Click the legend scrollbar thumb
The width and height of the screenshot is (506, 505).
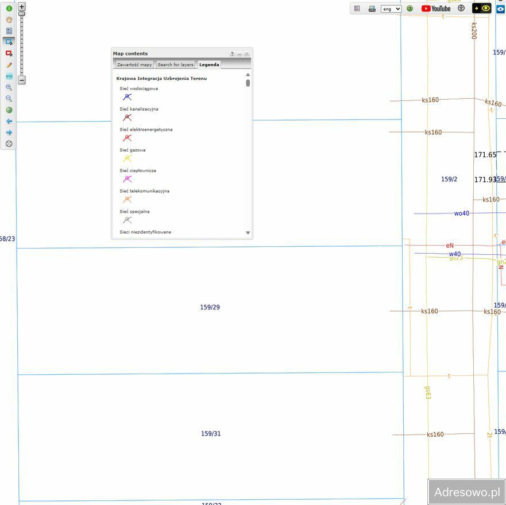coord(248,83)
